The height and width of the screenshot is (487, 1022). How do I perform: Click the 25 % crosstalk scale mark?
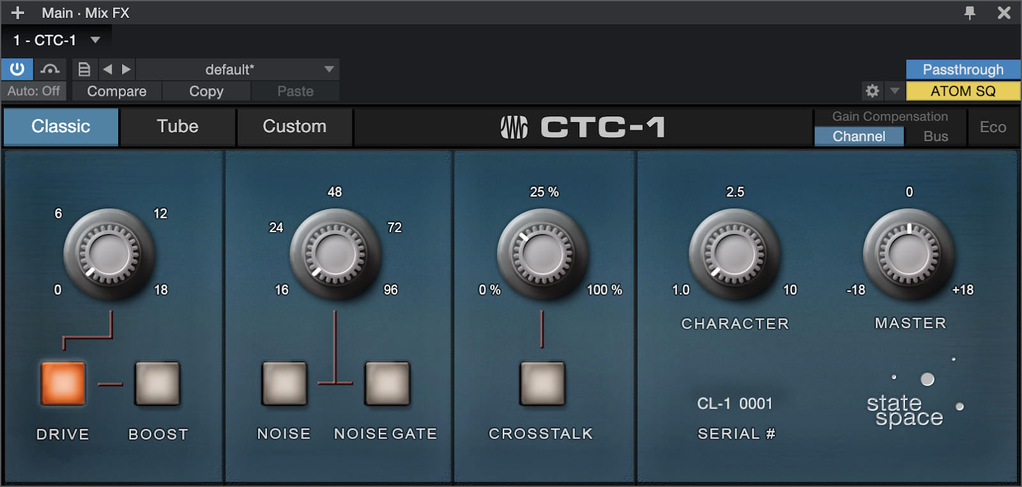(x=544, y=192)
